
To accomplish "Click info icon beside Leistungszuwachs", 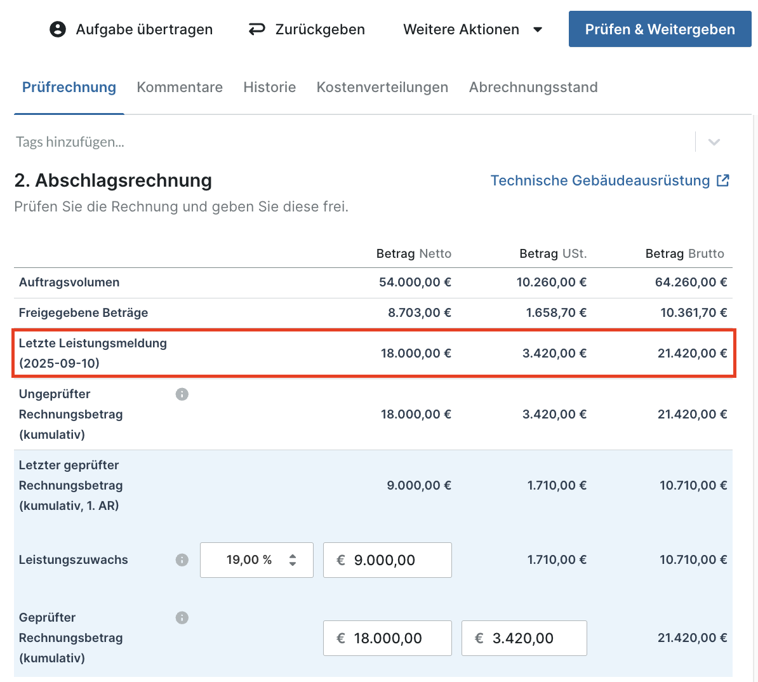I will point(182,560).
